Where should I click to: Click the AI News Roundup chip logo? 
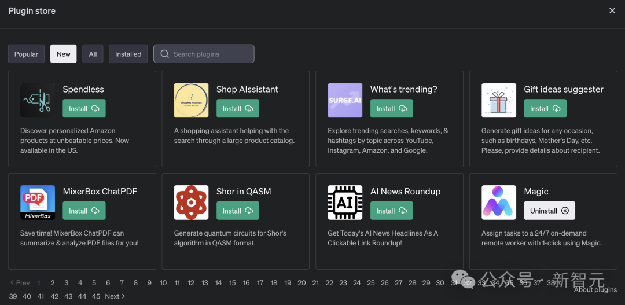(x=345, y=203)
